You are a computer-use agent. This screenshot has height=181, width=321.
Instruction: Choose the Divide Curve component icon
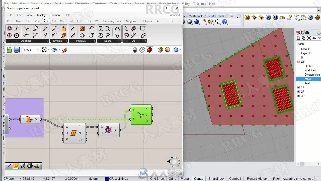click(54, 28)
